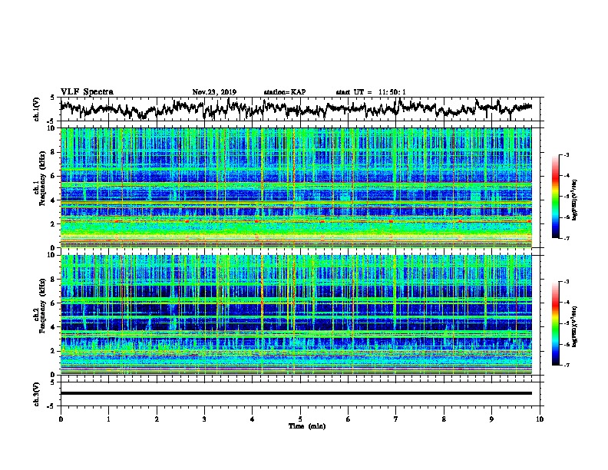This screenshot has width=608, height=470.
Task: Click the "VLF Spectra" title text
Action: pyautogui.click(x=87, y=91)
